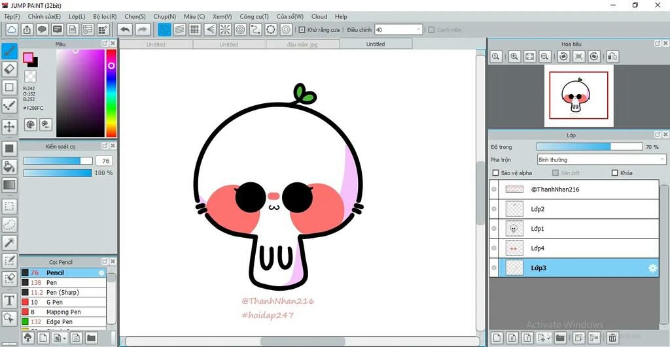670x347 pixels.
Task: Reset zoom to 100% in navigator
Action: [x=496, y=56]
